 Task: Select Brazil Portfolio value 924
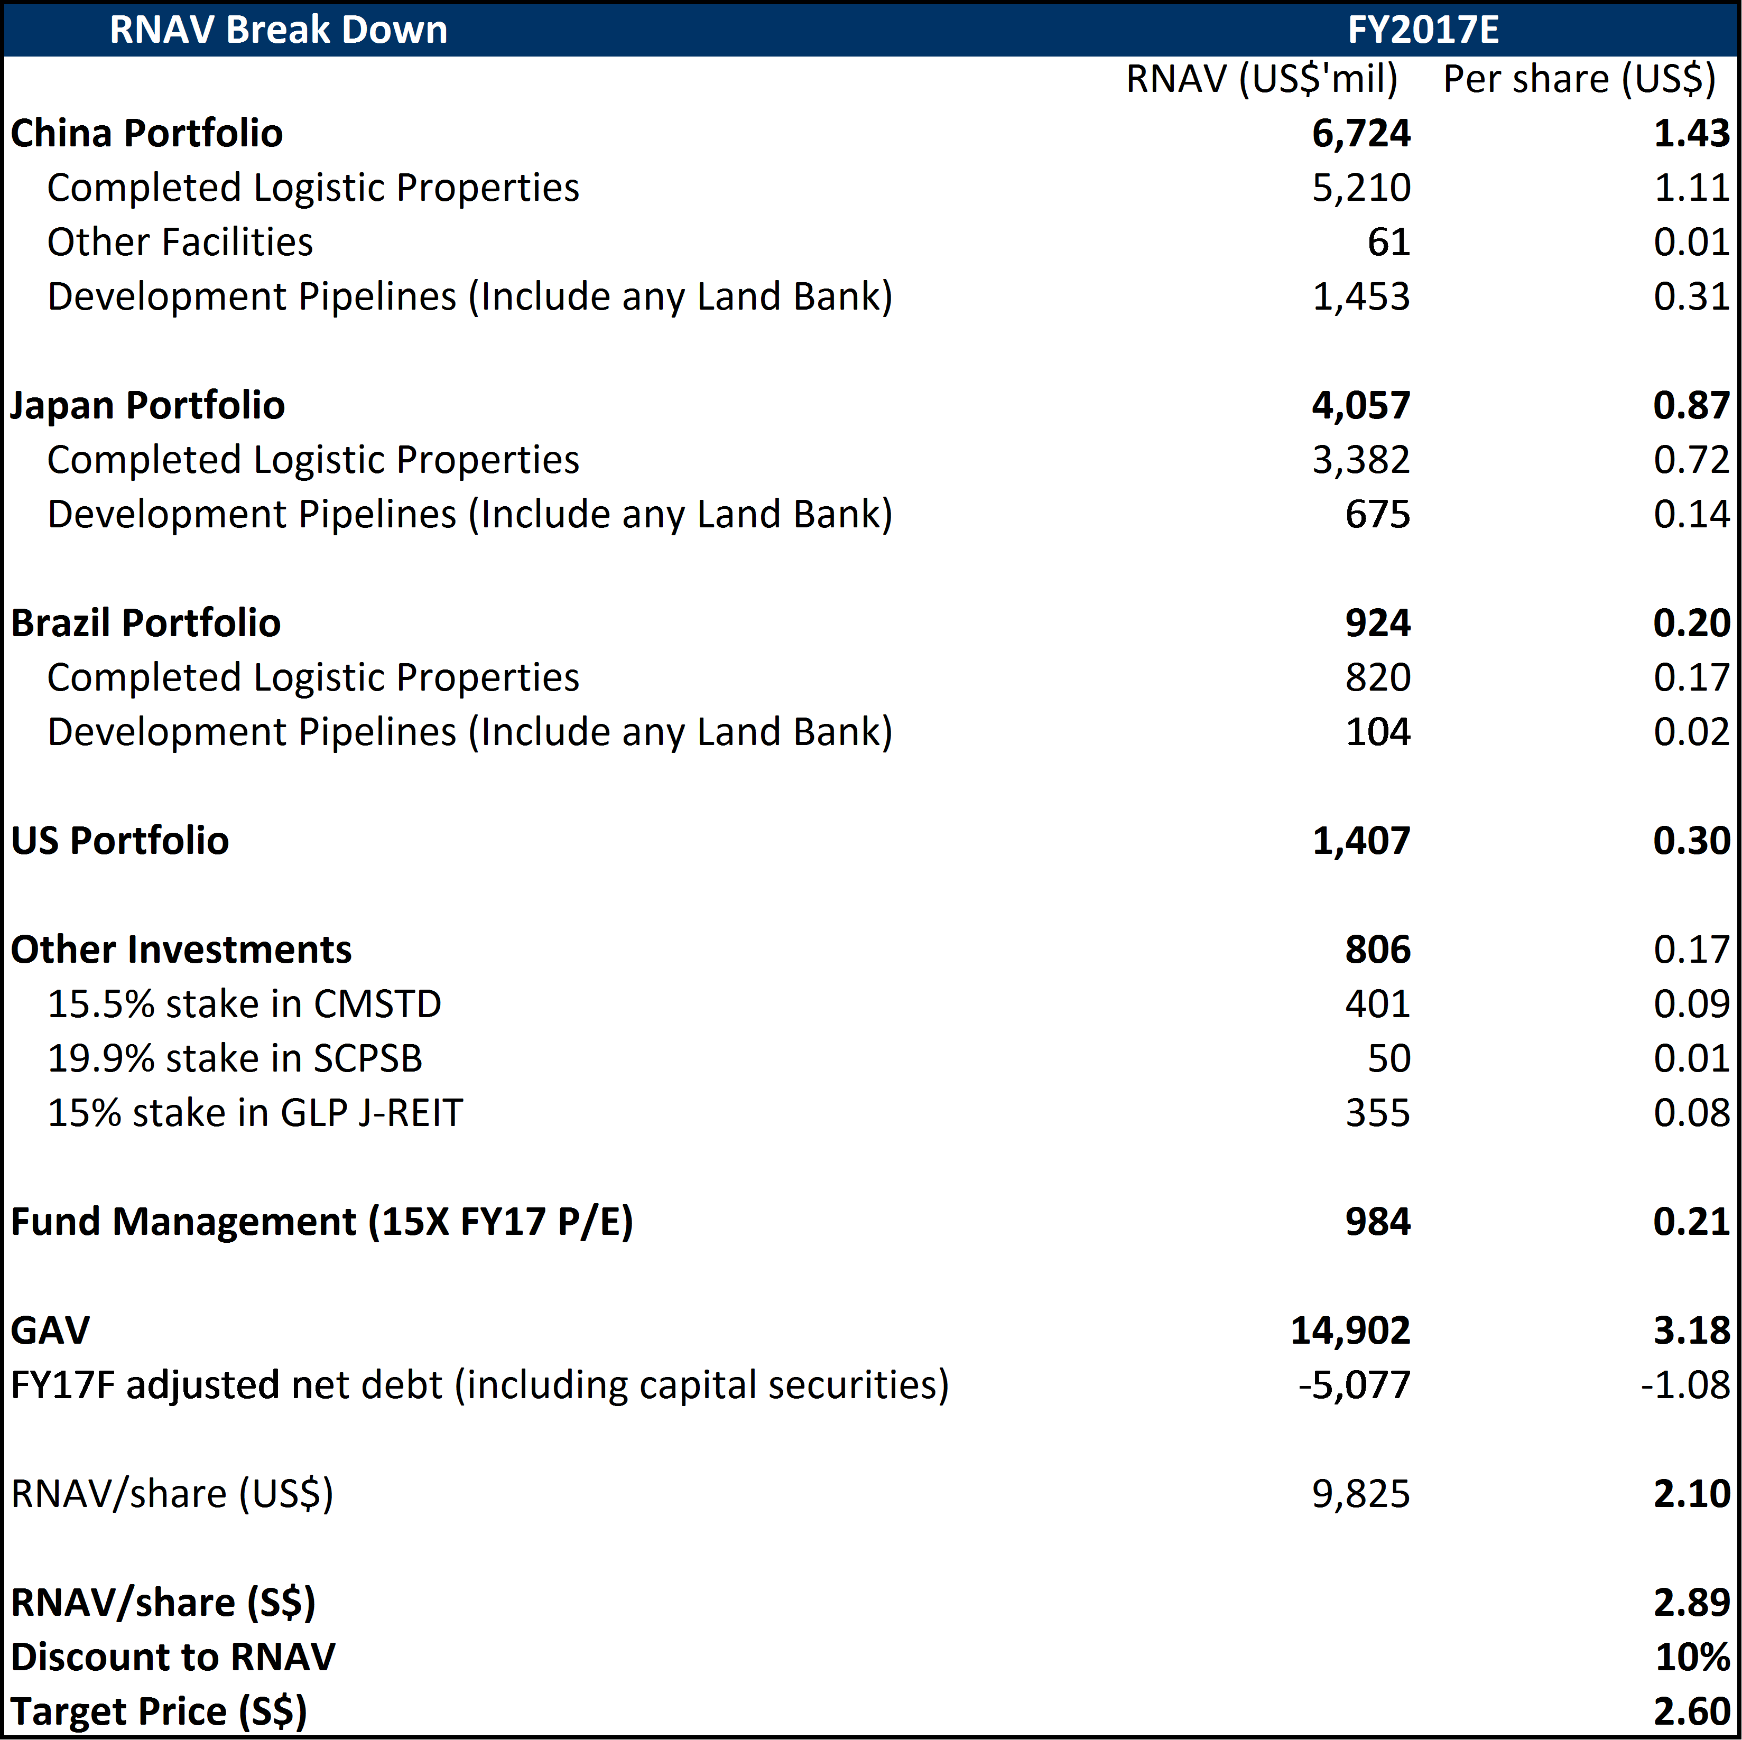(1378, 623)
